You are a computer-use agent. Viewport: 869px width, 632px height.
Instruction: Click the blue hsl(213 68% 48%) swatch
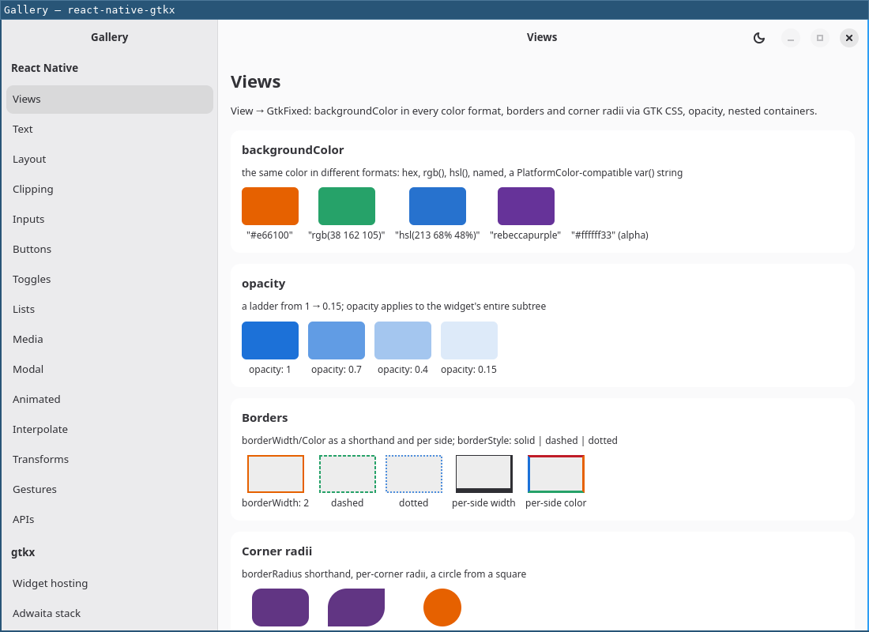(x=438, y=206)
